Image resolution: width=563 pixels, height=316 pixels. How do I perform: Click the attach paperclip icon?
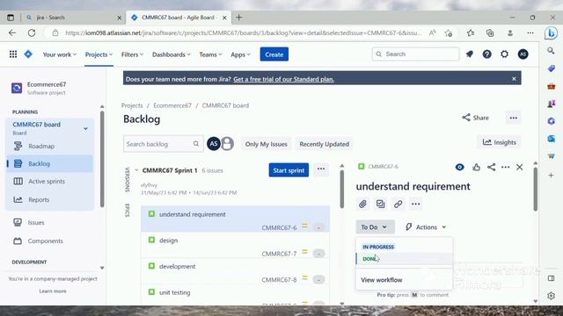[362, 204]
